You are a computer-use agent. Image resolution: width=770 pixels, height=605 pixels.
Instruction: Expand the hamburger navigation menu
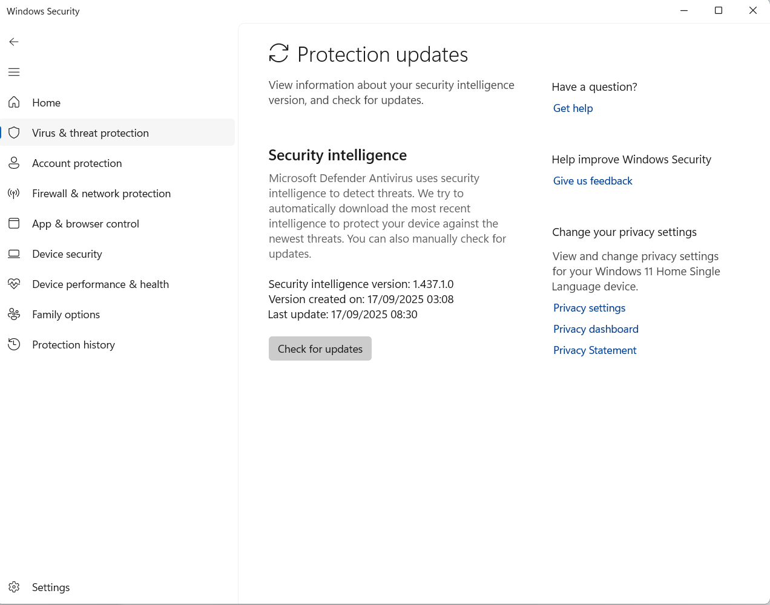(x=14, y=72)
